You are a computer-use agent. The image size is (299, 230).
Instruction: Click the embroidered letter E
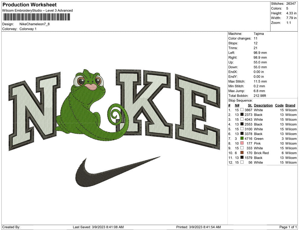(x=197, y=112)
